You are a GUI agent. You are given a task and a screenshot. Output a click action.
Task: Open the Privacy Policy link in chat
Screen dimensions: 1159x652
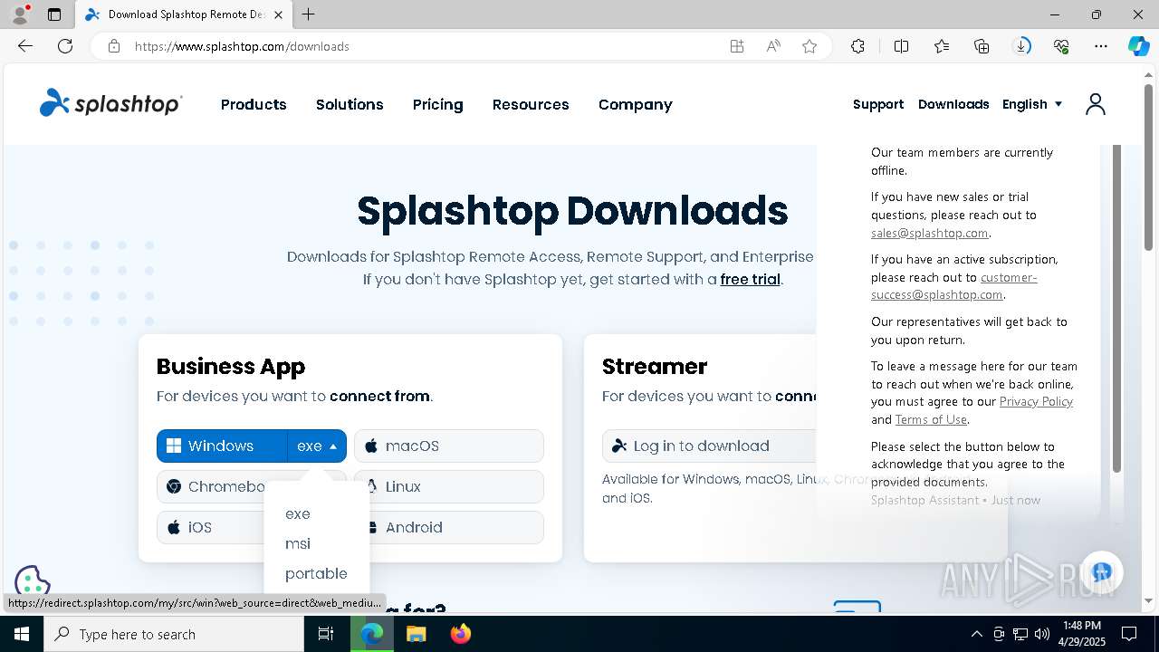pyautogui.click(x=1036, y=401)
